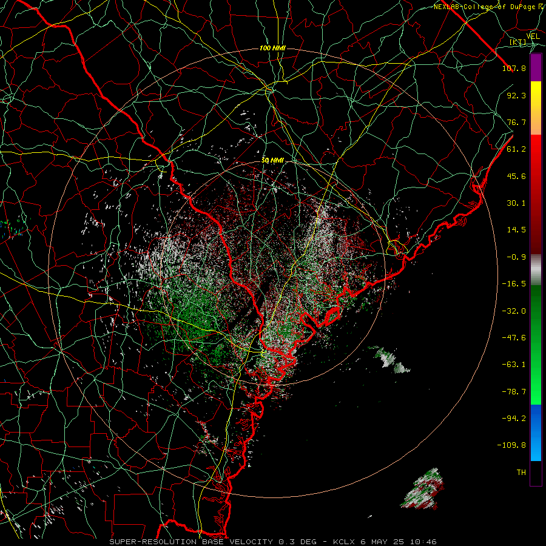The image size is (546, 546).
Task: Click the -0.9 legend value
Action: point(516,257)
